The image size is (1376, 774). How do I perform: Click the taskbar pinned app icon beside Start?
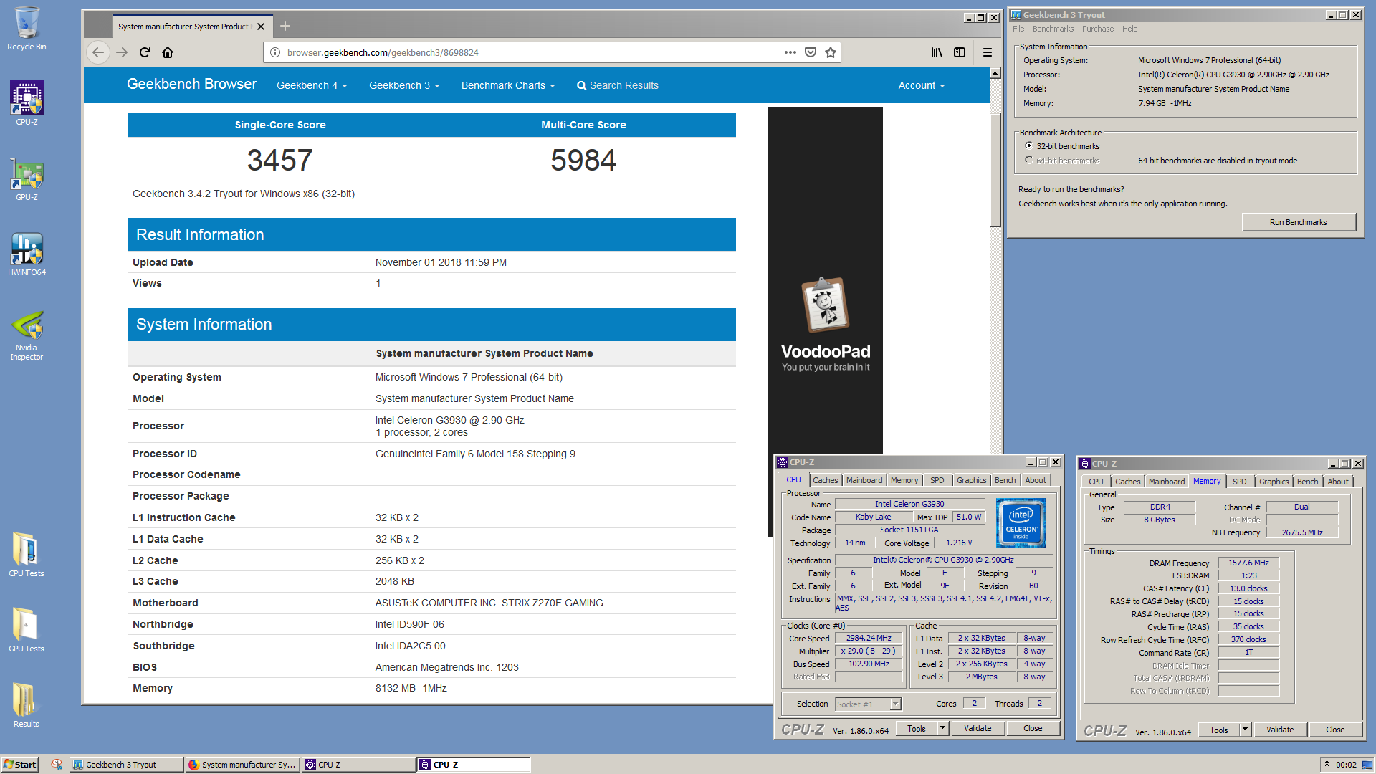(x=57, y=765)
